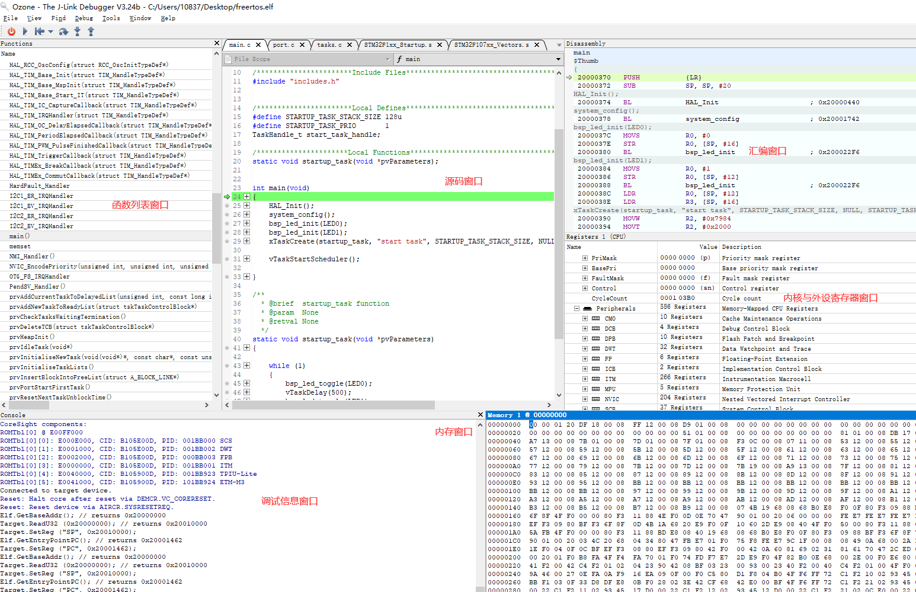916x592 pixels.
Task: Click the function 'f' icon beside main
Action: pos(399,59)
